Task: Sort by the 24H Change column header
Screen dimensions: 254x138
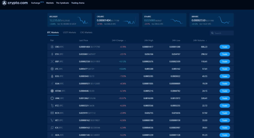Action: pos(118,40)
